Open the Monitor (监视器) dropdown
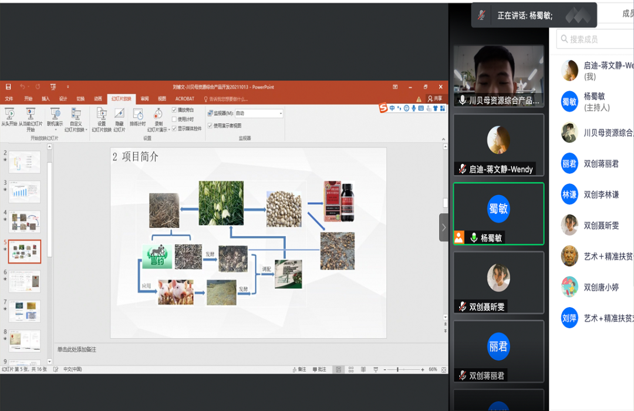This screenshot has height=411, width=634. coord(259,113)
